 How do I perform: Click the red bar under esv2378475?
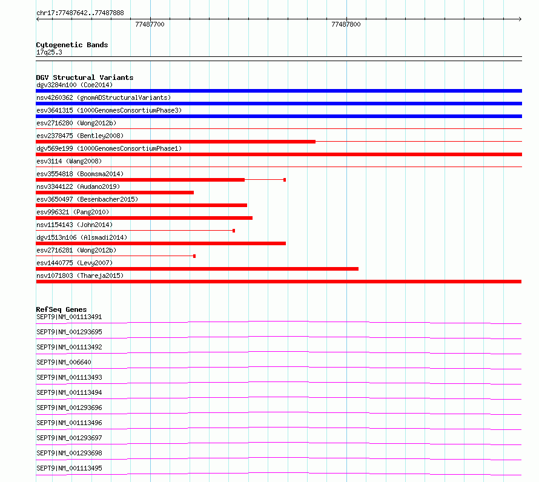pos(176,142)
